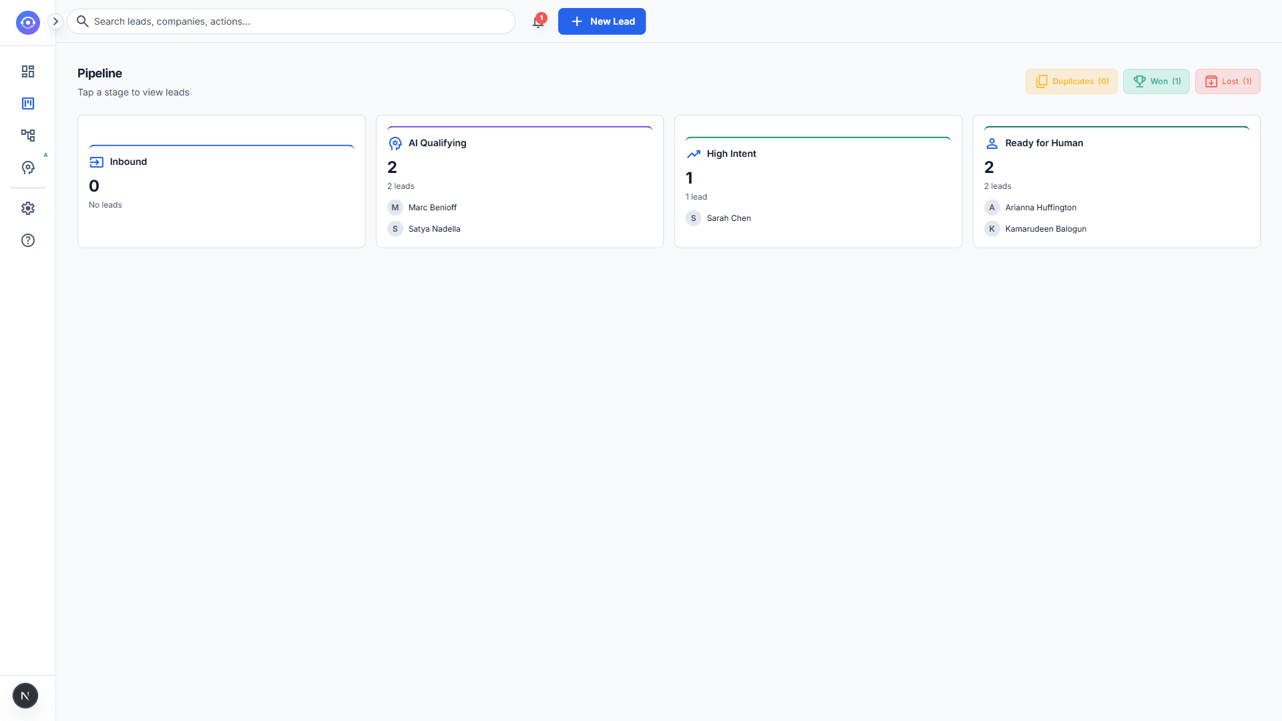
Task: Open the pipeline board icon in sidebar
Action: click(28, 103)
